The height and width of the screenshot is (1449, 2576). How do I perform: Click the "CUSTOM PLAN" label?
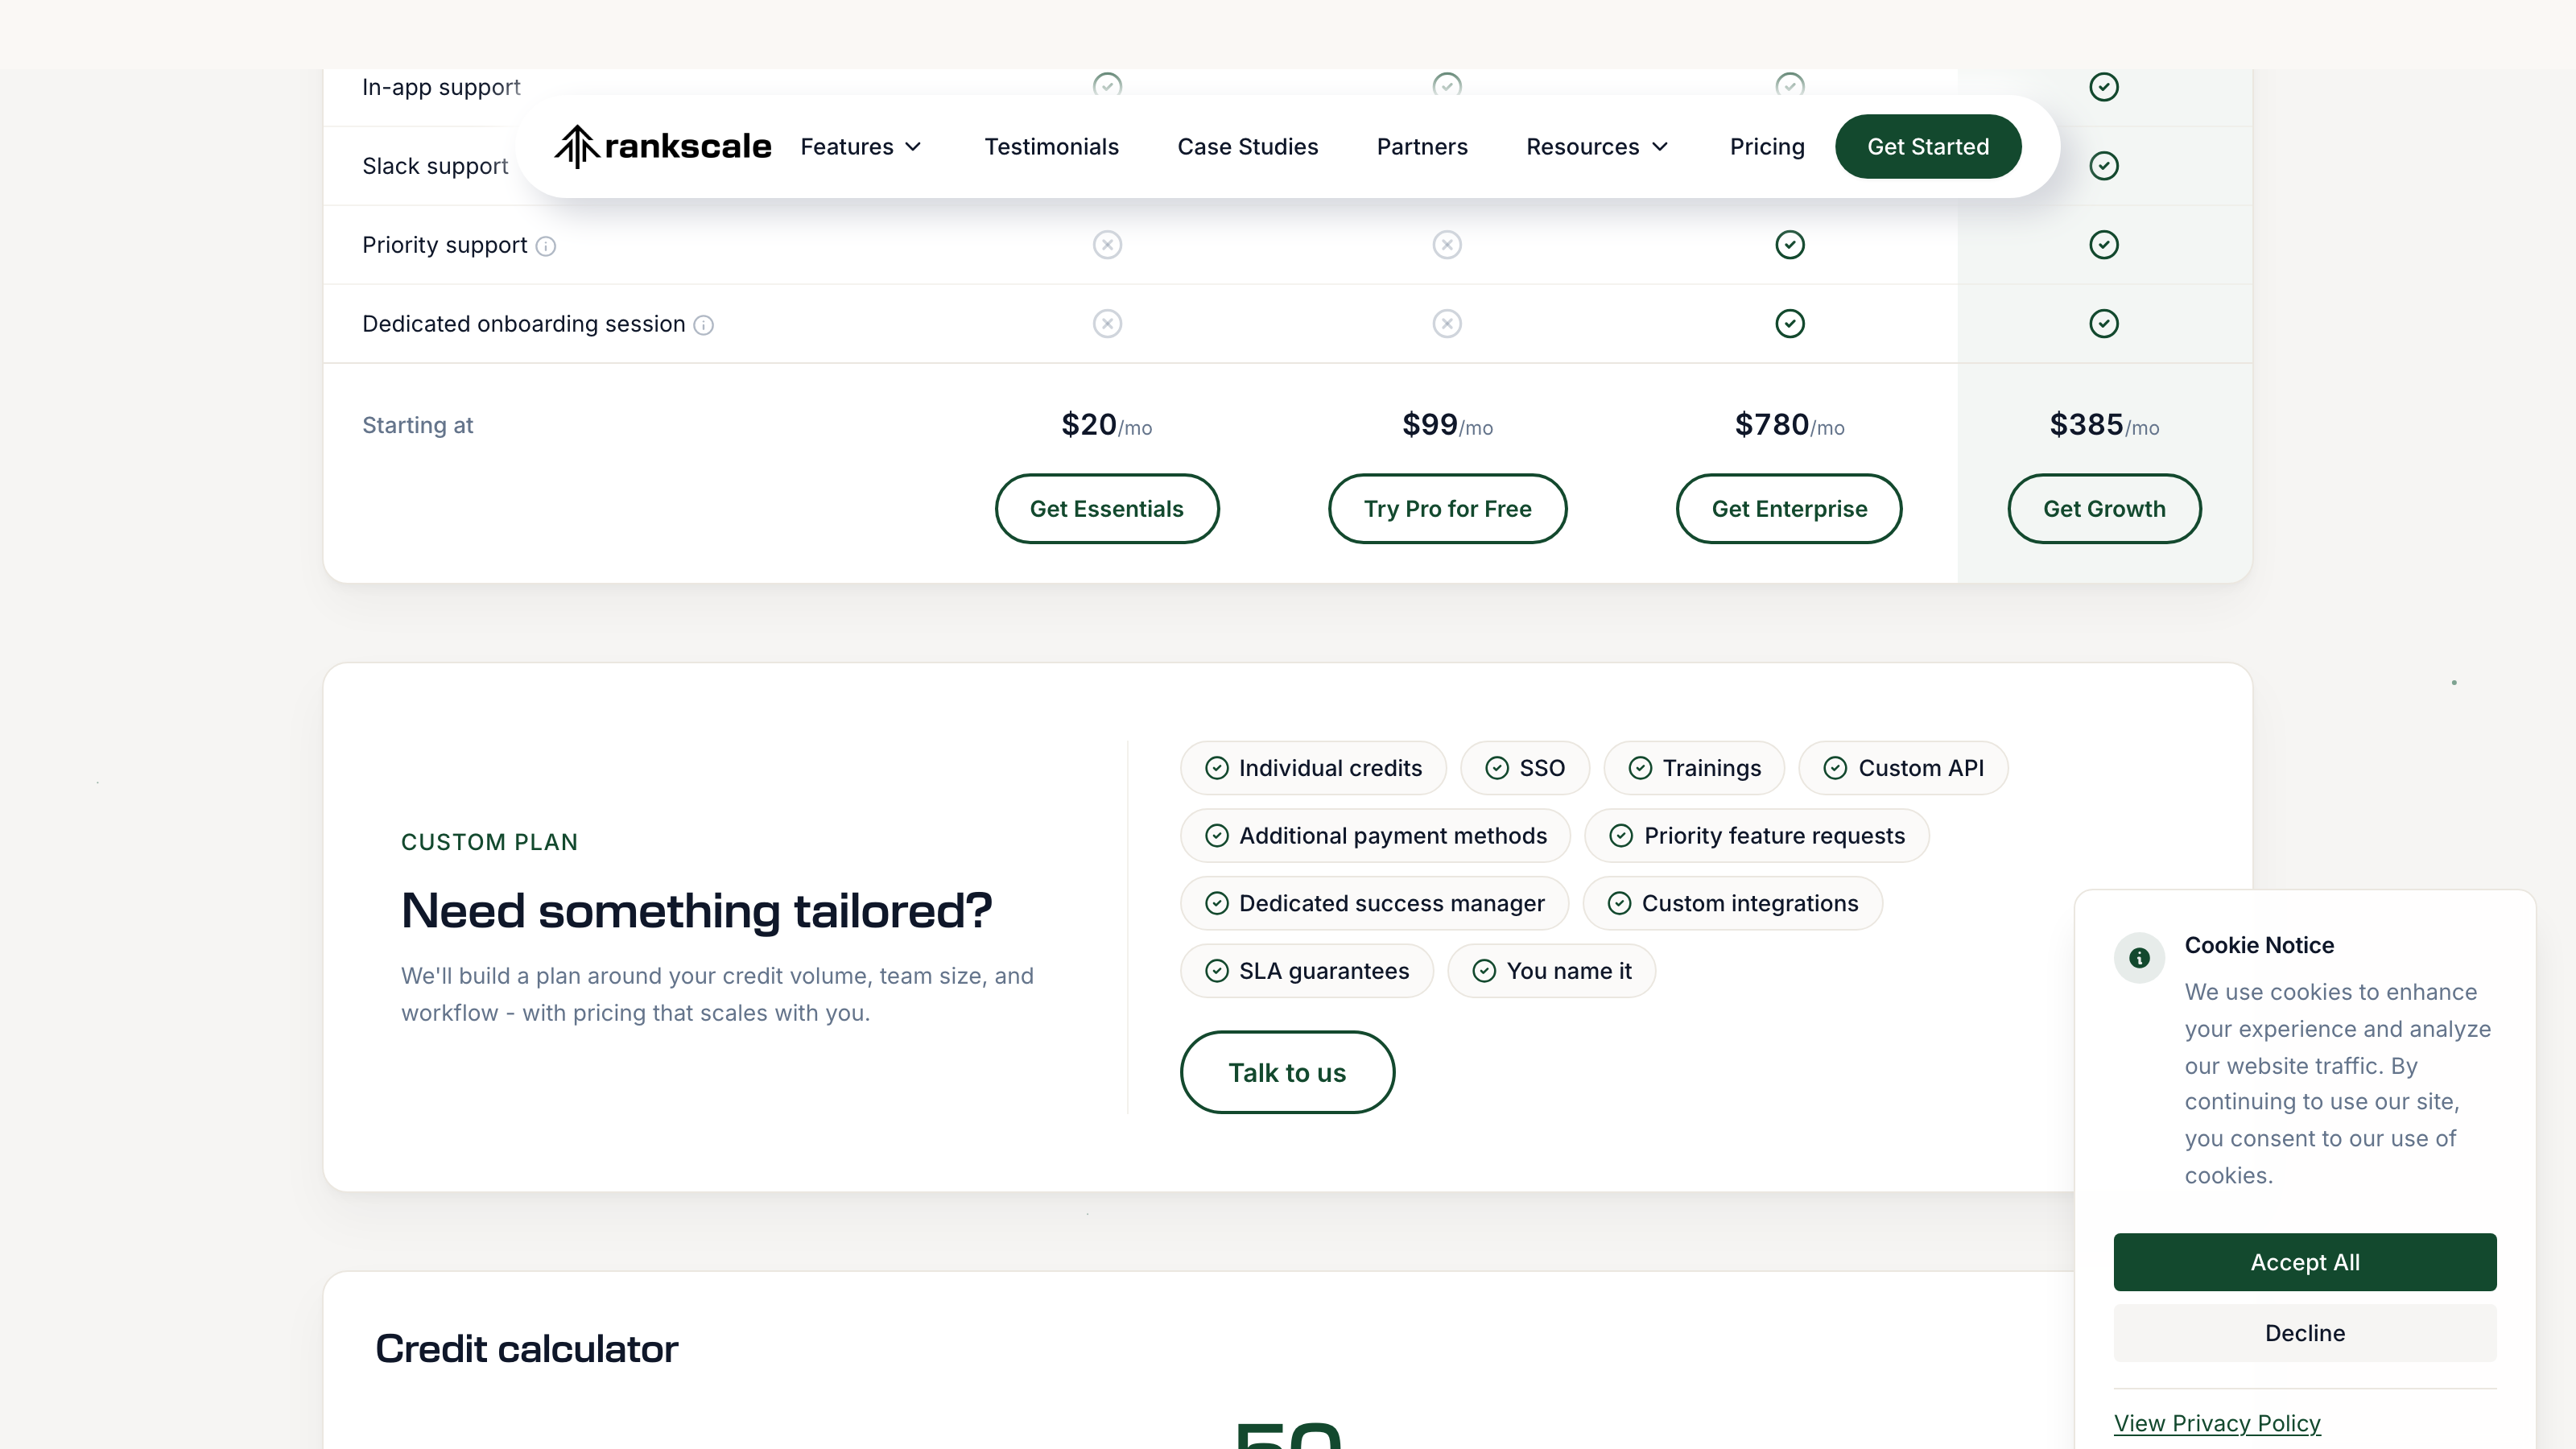[x=489, y=843]
